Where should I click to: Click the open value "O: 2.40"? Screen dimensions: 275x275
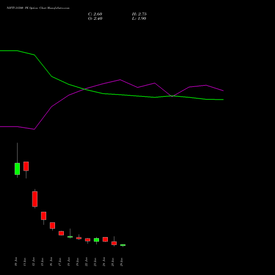point(95,19)
